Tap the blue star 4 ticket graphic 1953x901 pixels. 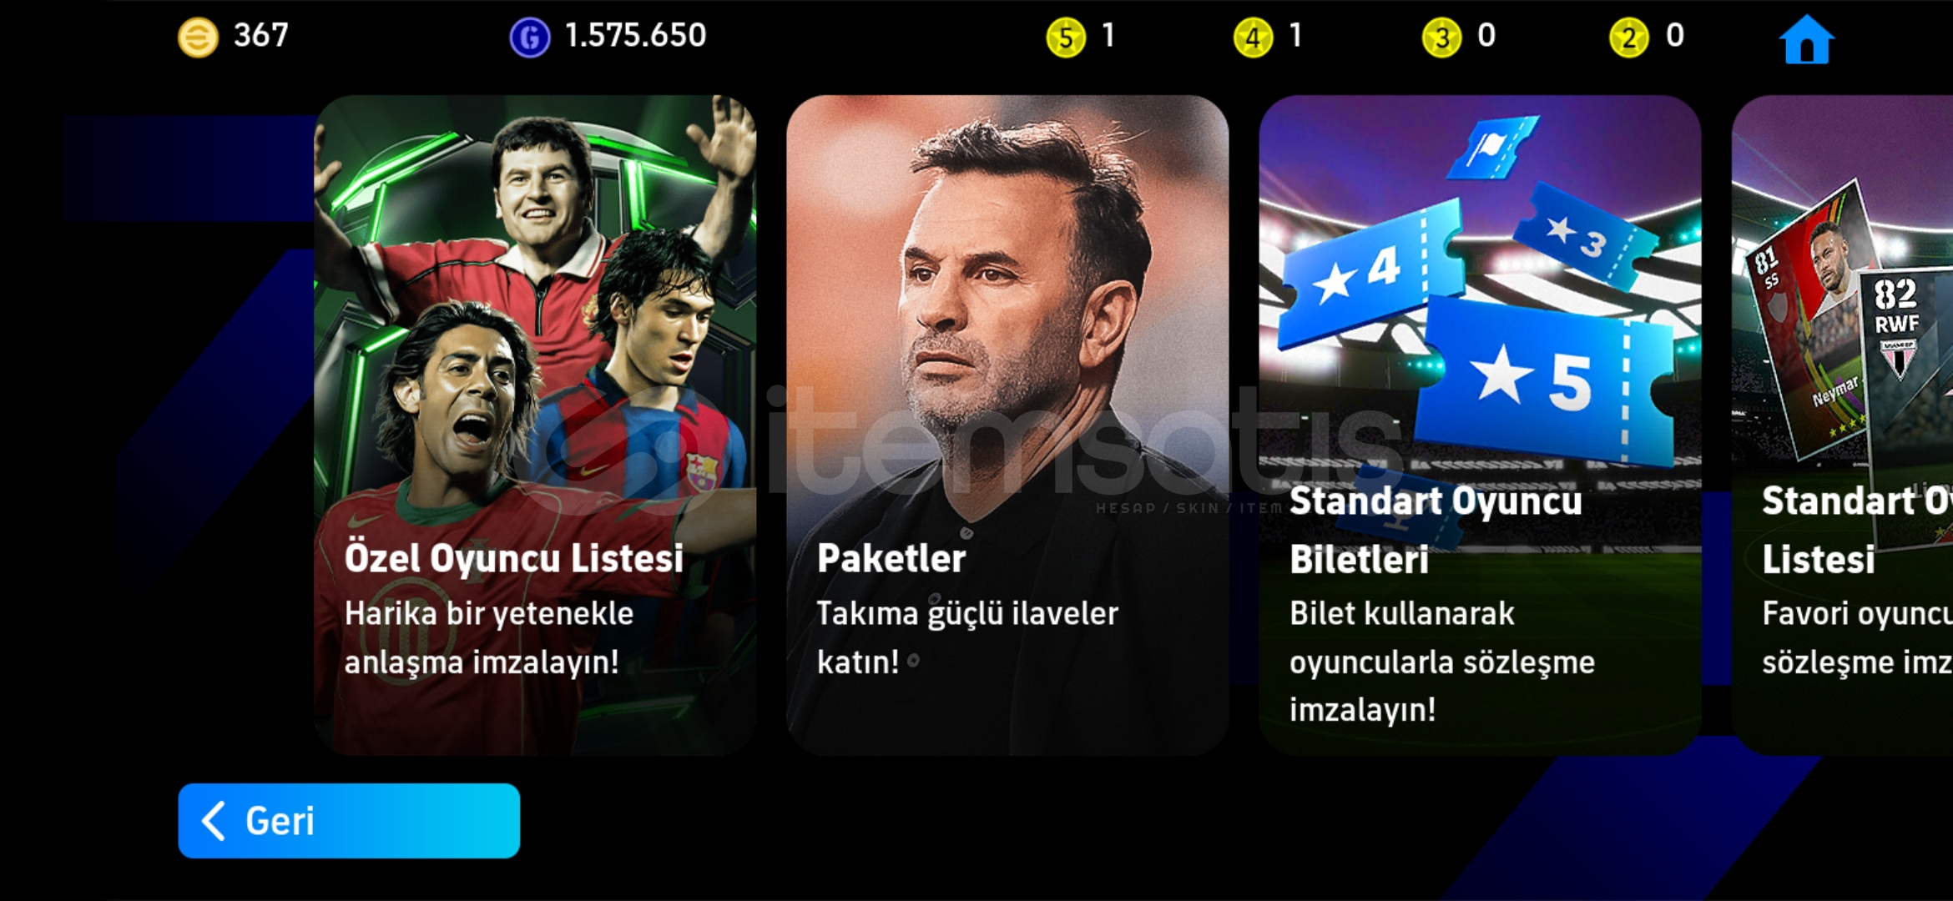click(1369, 275)
